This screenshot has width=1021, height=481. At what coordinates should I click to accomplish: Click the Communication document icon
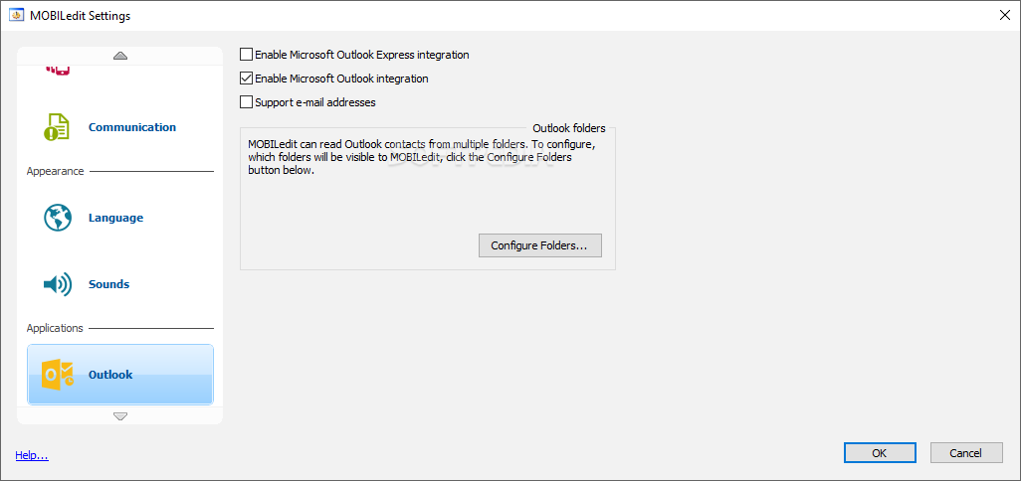pyautogui.click(x=57, y=127)
